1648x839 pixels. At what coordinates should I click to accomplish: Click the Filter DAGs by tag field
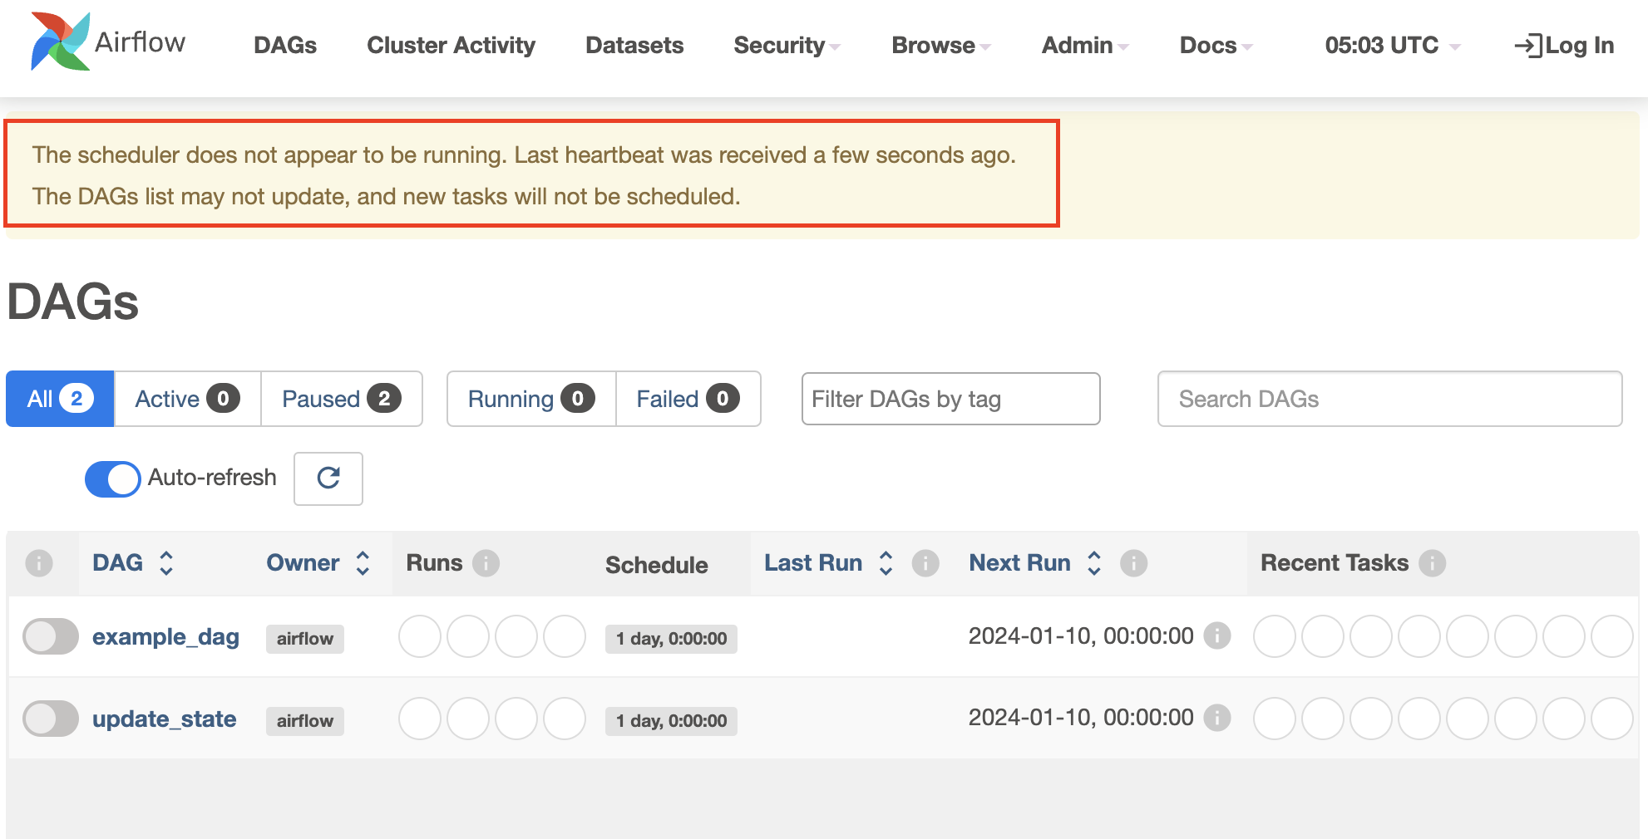(x=951, y=399)
